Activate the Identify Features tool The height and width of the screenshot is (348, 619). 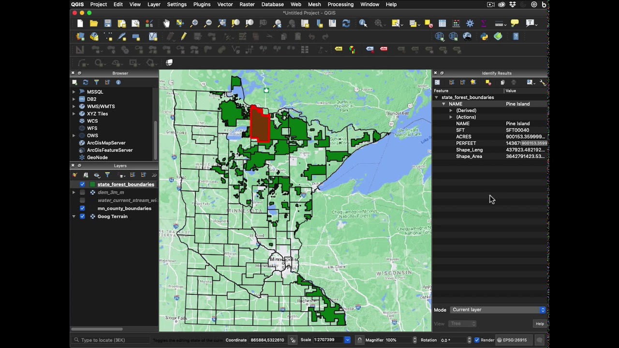click(363, 23)
